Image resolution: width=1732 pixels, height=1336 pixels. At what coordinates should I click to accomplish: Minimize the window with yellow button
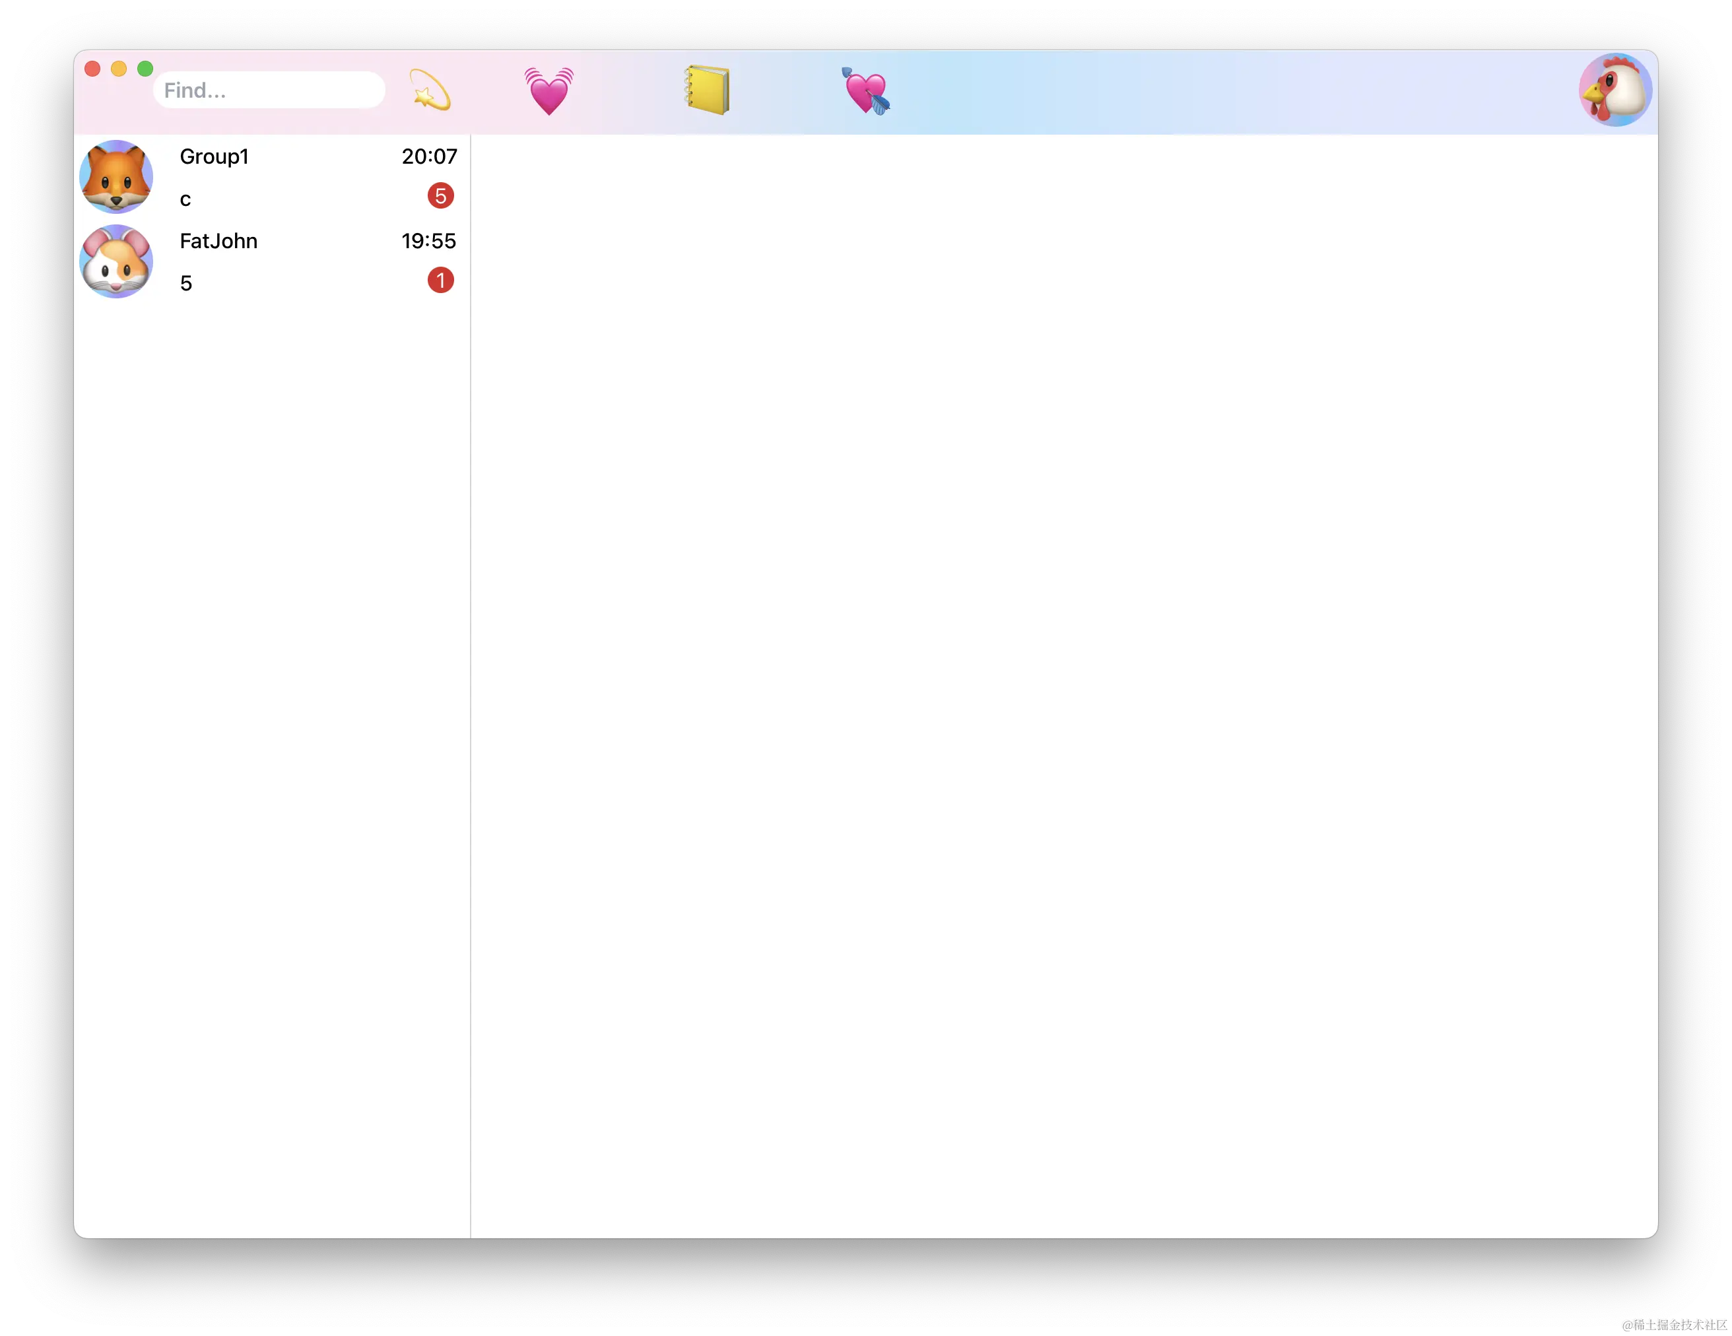coord(119,69)
